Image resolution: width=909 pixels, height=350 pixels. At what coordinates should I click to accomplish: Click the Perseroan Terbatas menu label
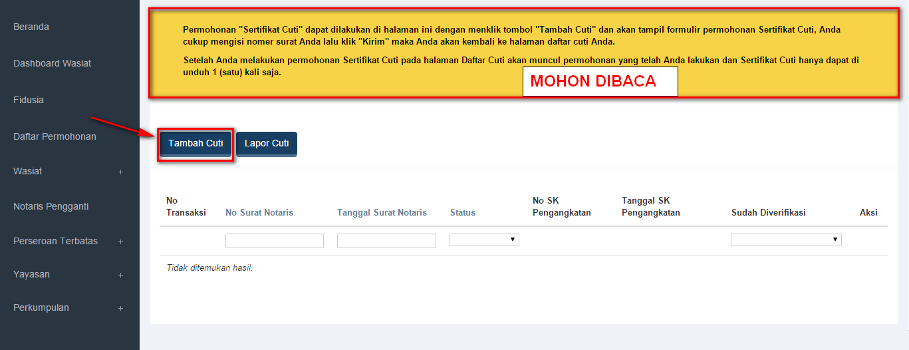point(55,241)
